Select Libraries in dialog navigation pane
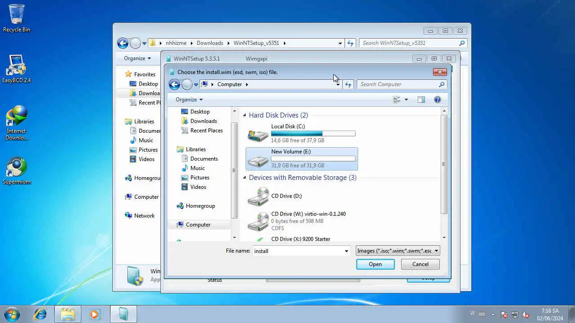 (x=196, y=149)
